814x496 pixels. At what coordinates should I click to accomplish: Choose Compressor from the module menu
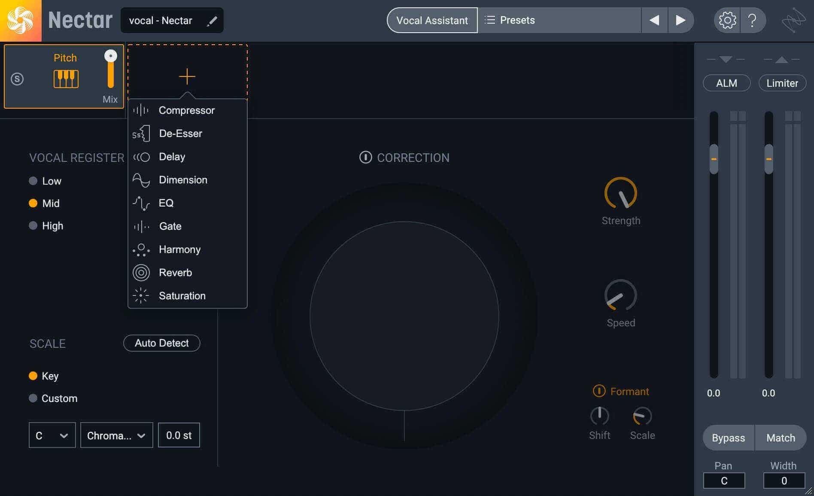point(187,110)
